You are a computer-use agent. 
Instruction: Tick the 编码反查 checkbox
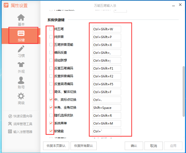point(51,53)
